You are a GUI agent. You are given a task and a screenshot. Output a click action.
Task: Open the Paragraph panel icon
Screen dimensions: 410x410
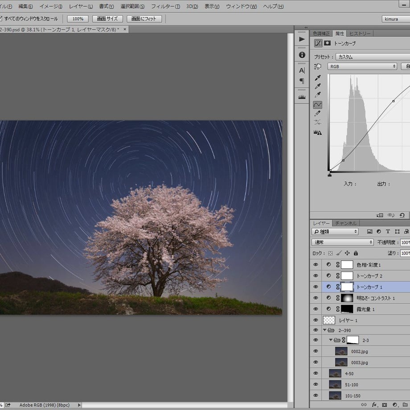(302, 81)
